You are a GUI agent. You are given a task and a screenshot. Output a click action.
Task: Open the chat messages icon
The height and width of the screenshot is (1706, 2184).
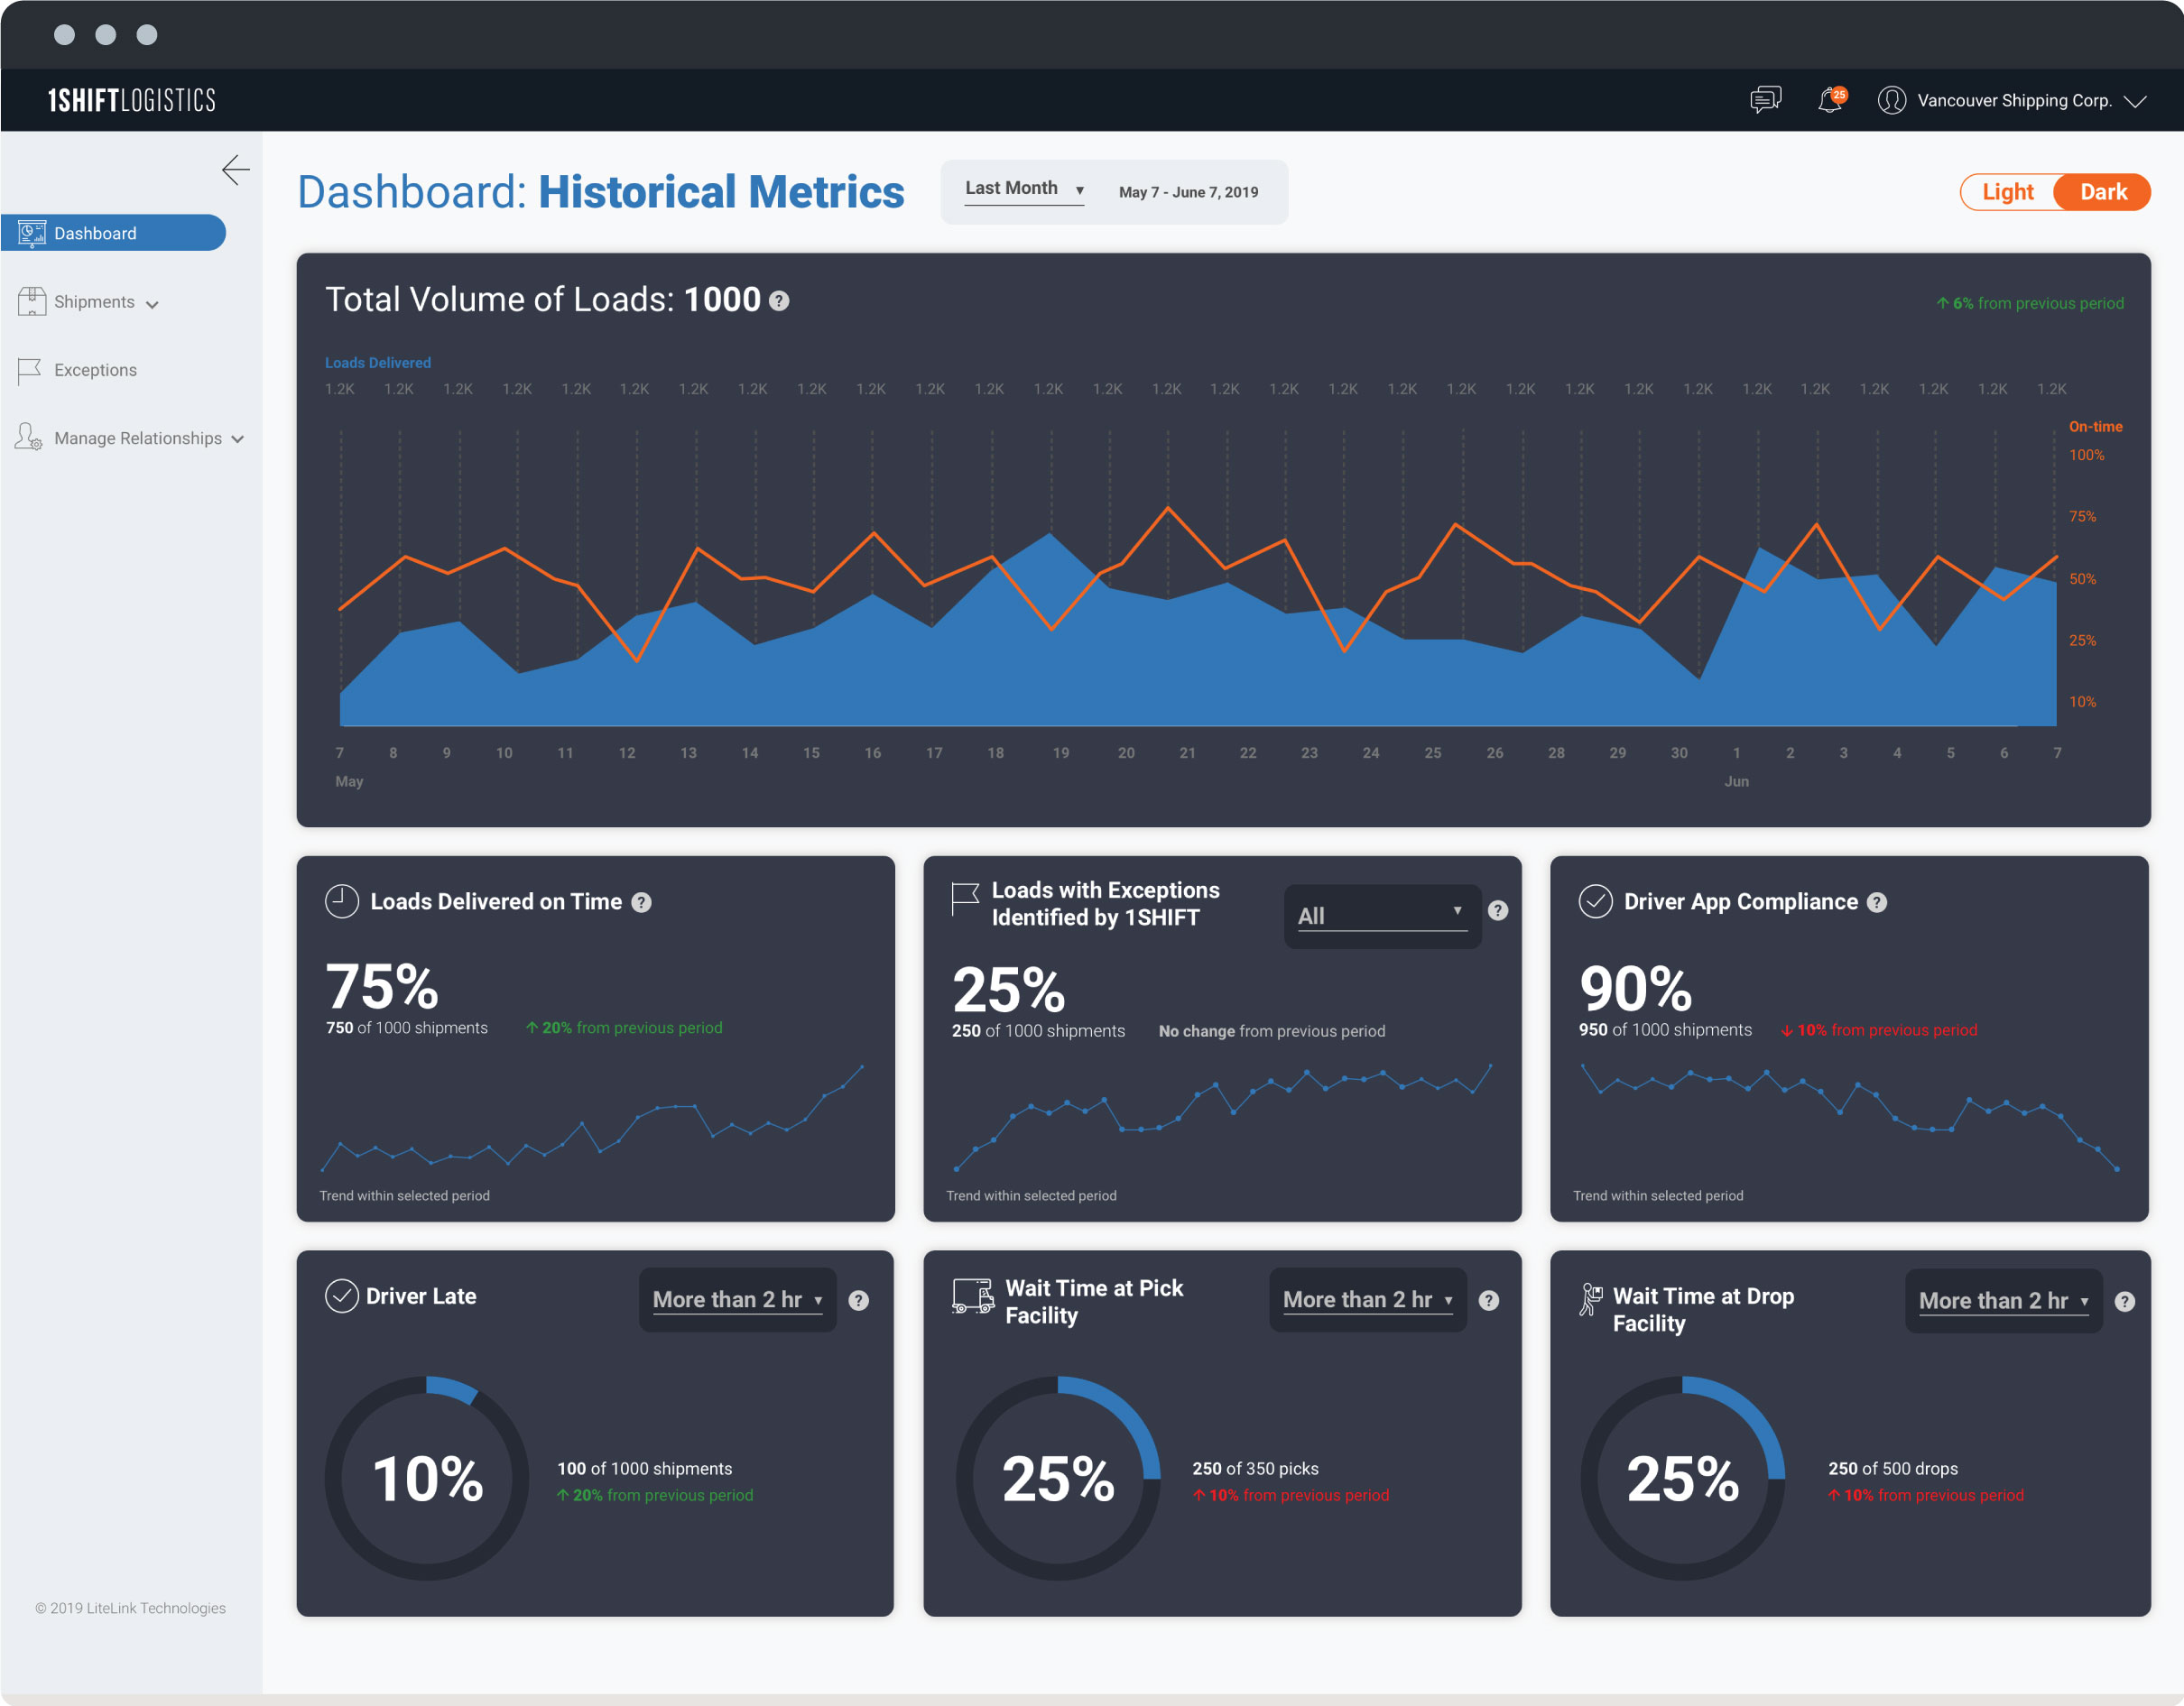[1765, 100]
